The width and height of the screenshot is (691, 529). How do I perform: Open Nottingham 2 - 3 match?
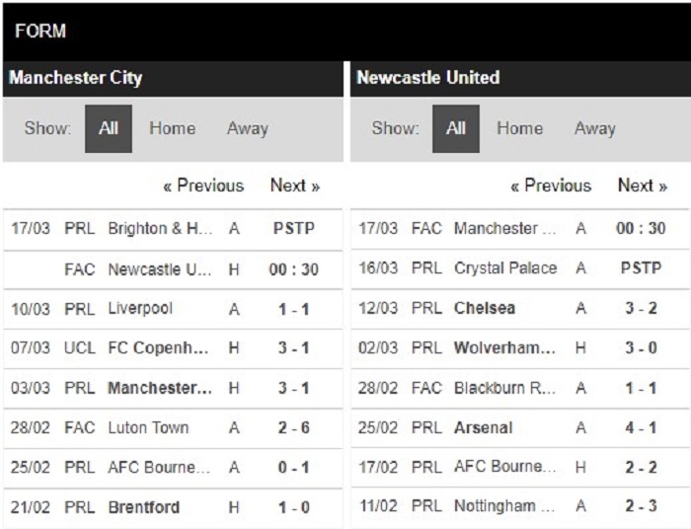coord(520,506)
